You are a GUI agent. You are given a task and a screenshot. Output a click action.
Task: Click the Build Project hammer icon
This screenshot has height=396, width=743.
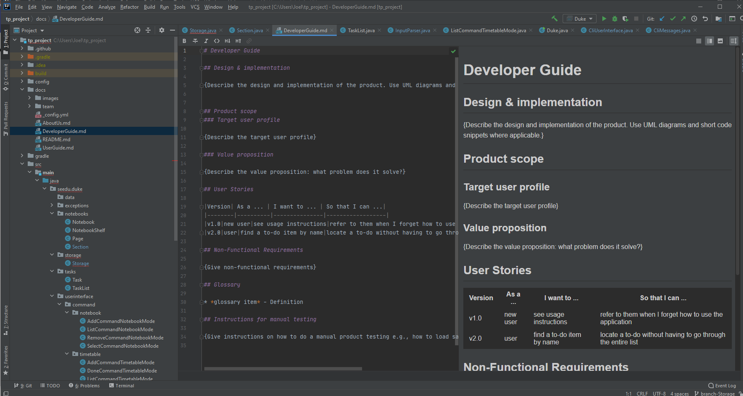[554, 19]
